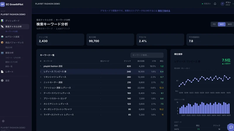This screenshot has height=131, width=234.
Task: Switch date range to 7日
Action: 214,24
